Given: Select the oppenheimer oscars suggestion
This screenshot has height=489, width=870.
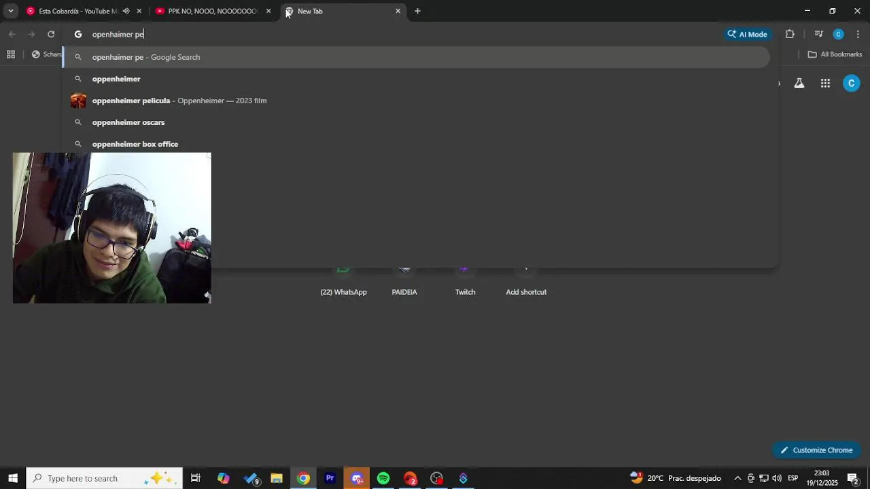Looking at the screenshot, I should click(416, 122).
